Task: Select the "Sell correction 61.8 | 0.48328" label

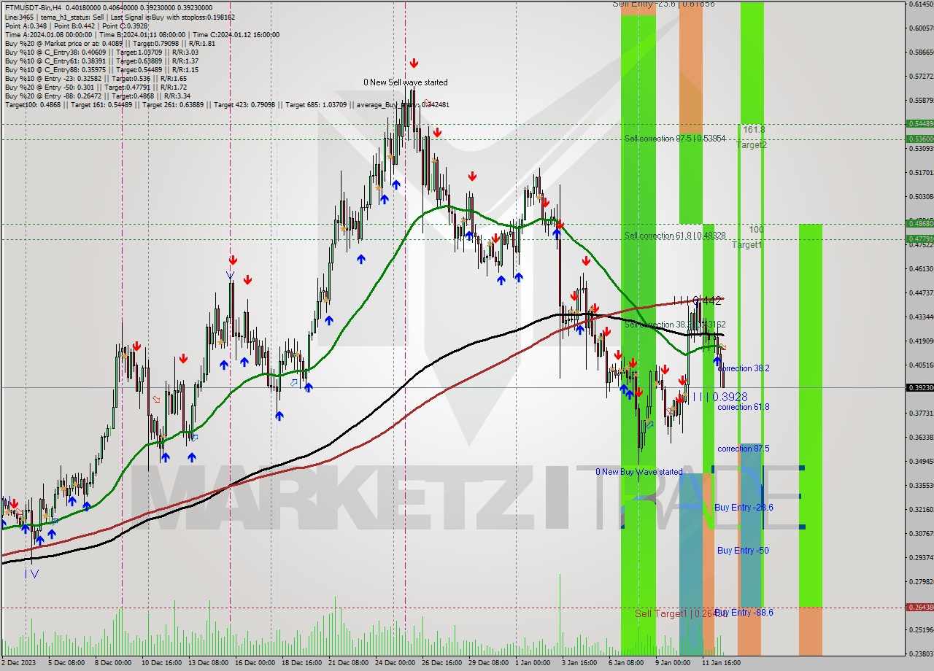Action: pyautogui.click(x=675, y=236)
